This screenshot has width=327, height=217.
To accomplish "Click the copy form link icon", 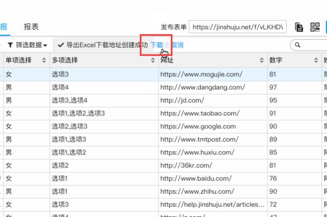I will 299,27.
